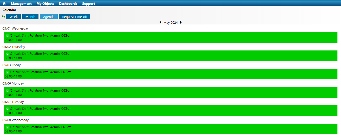The height and width of the screenshot is (137, 341).
Task: Open the Management menu
Action: pyautogui.click(x=21, y=4)
